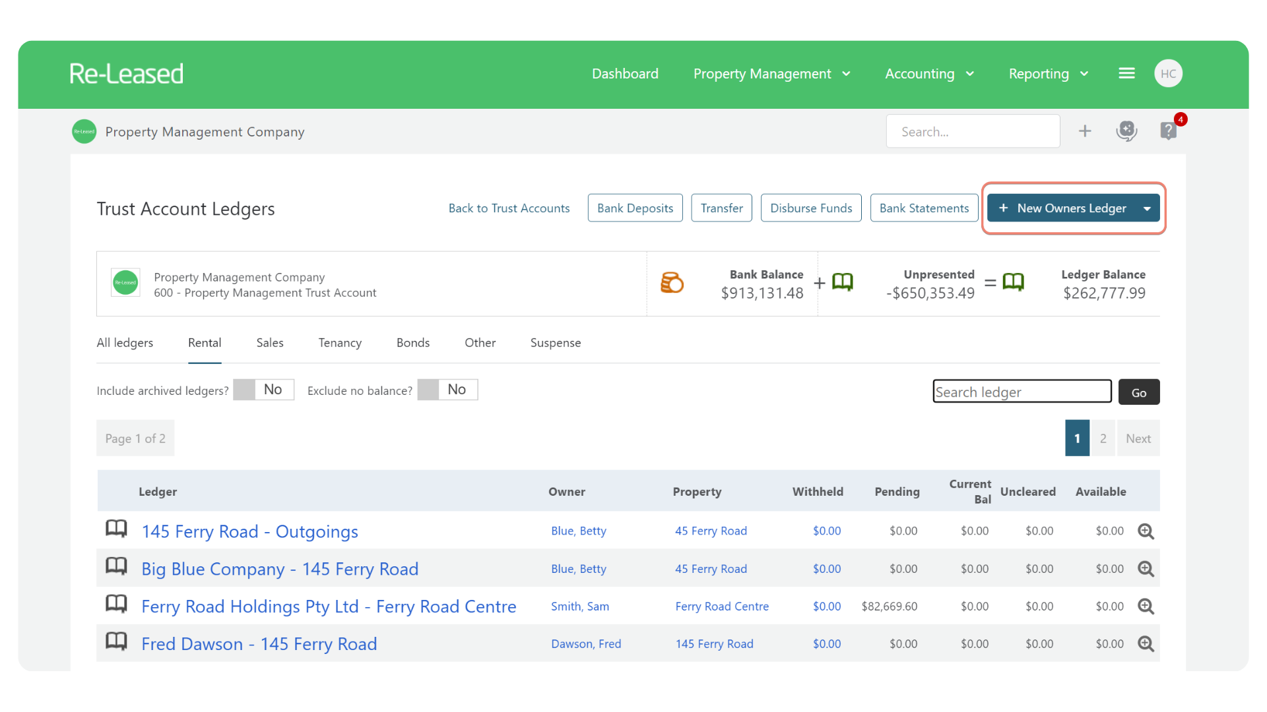Open the hamburger menu
This screenshot has height=712, width=1267.
point(1126,73)
